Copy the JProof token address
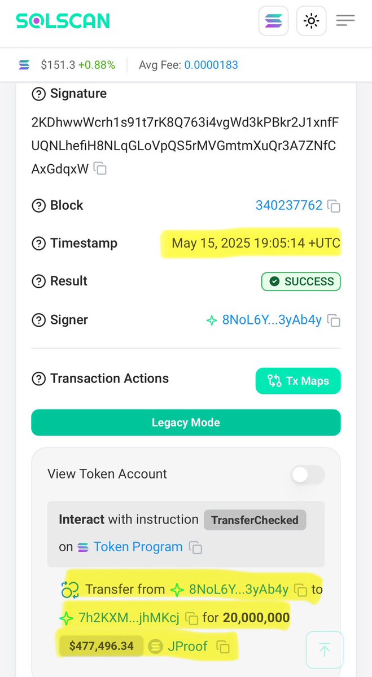This screenshot has height=677, width=372. coord(224,647)
